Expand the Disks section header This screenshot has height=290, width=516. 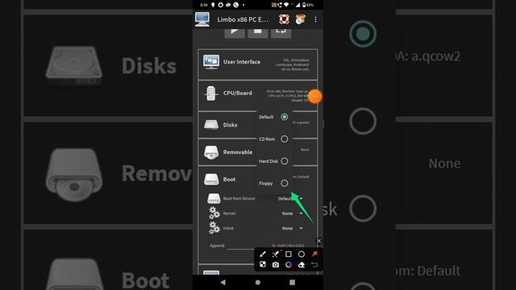(258, 125)
